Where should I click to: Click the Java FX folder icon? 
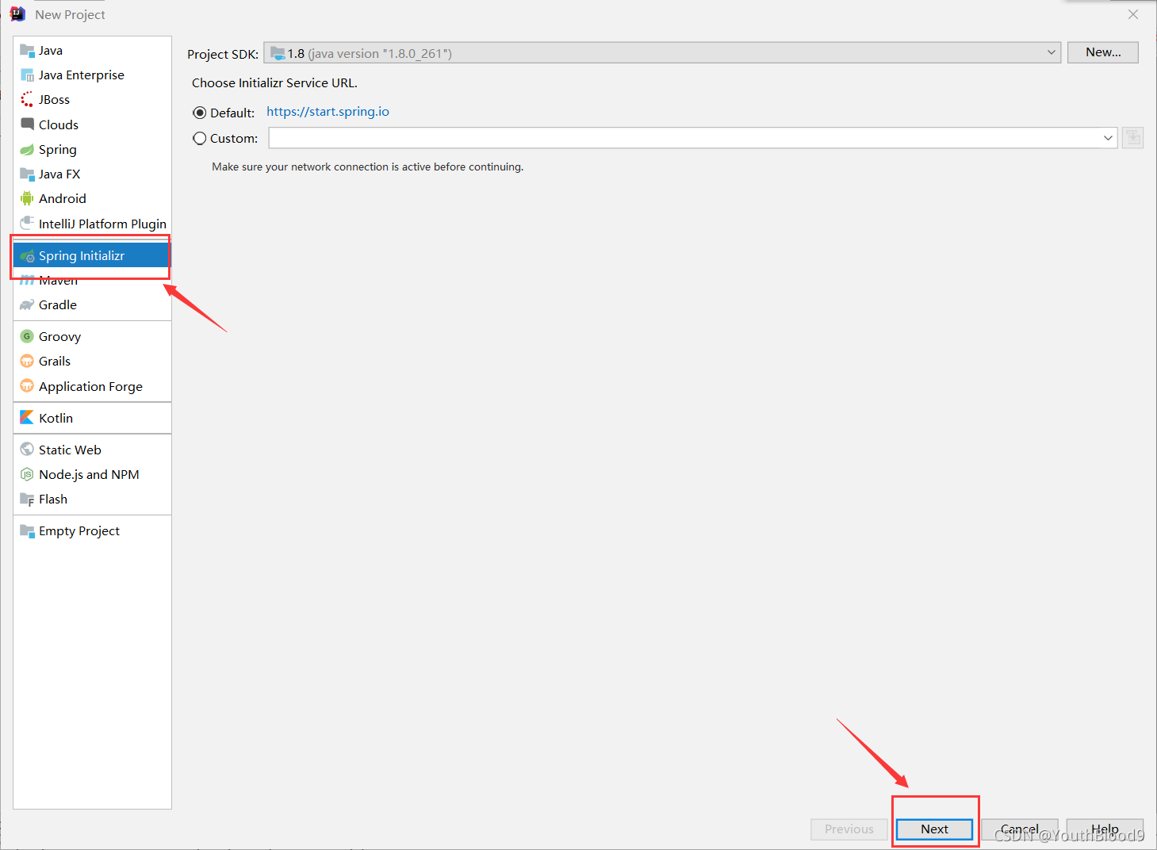point(27,174)
